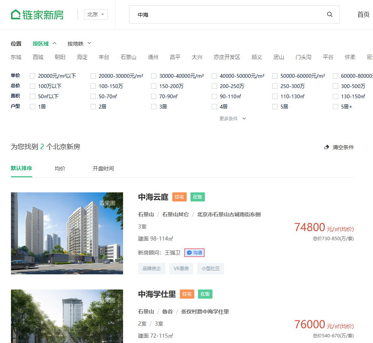Click the orange 住宅 tag for 中海云庭
The height and width of the screenshot is (343, 373).
coord(179,197)
